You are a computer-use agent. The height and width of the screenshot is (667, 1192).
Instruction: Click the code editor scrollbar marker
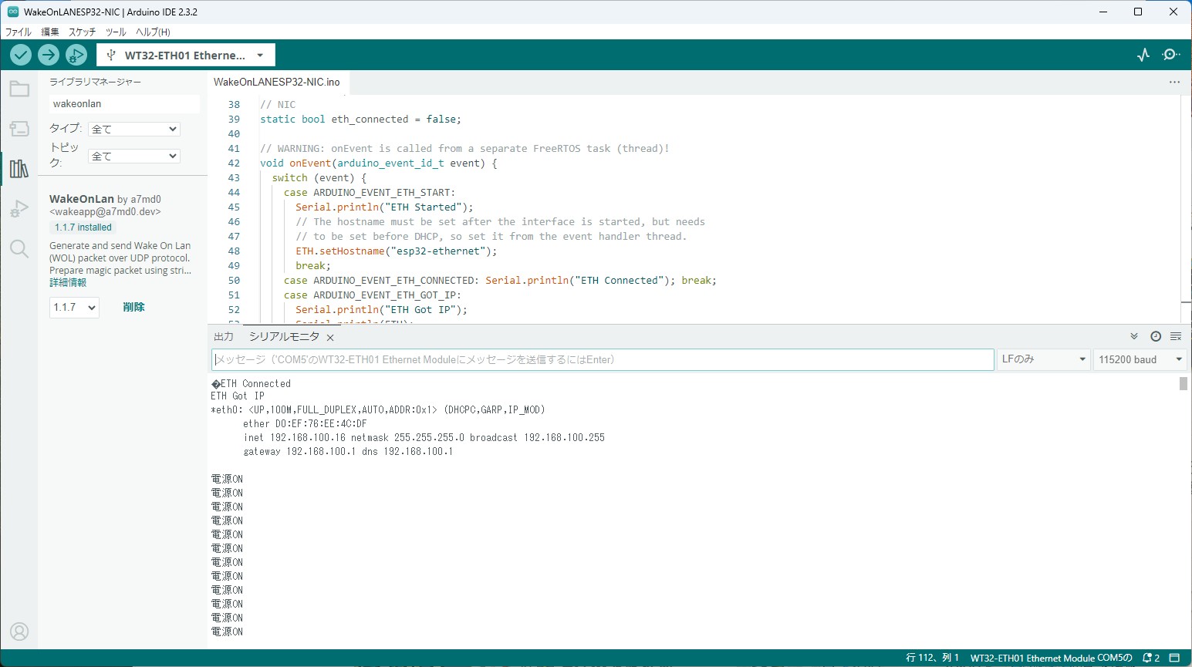(1186, 302)
